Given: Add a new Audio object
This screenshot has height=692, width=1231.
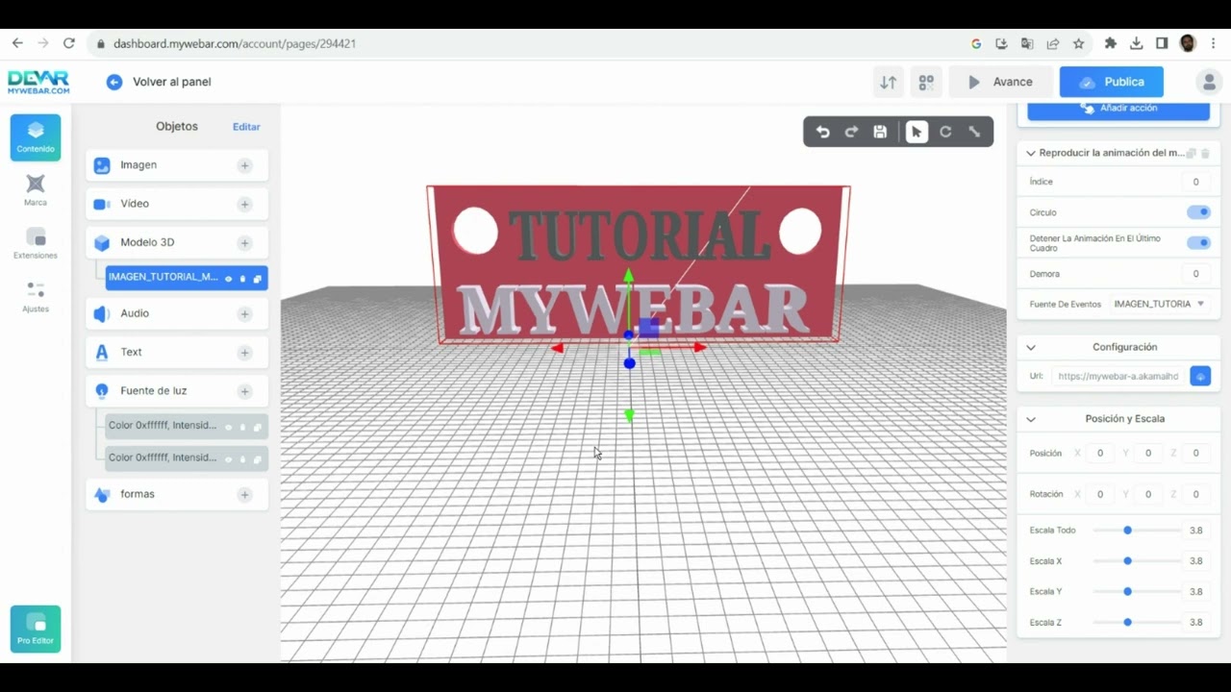Looking at the screenshot, I should tap(245, 314).
